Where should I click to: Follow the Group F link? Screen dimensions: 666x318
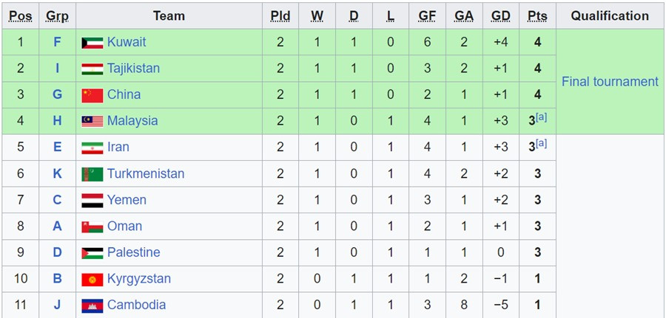click(x=57, y=42)
